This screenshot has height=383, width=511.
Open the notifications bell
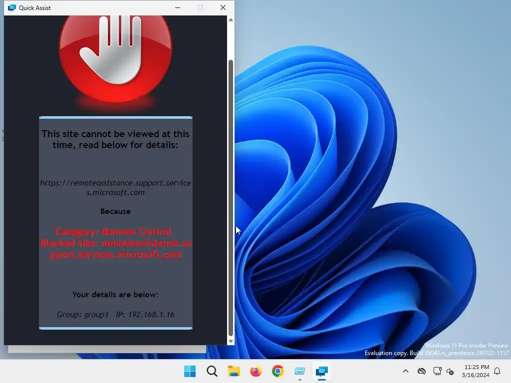tap(497, 371)
